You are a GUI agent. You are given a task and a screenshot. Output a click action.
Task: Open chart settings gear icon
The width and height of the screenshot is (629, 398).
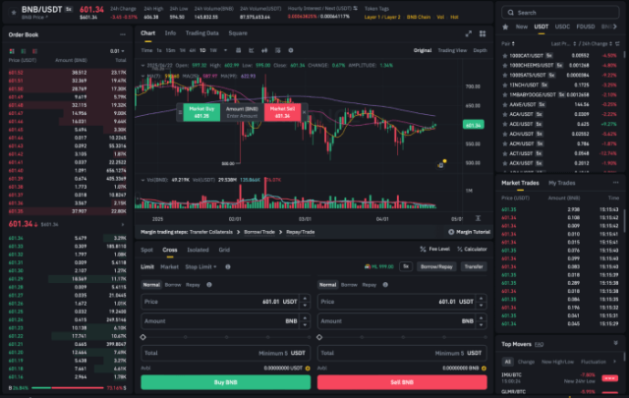coord(291,50)
